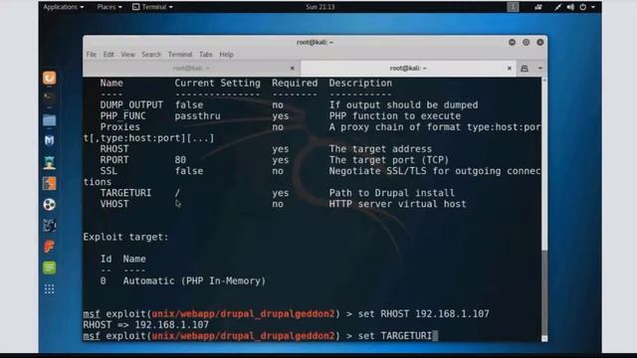This screenshot has width=637, height=358.
Task: Click the passthru setting value
Action: pos(197,116)
